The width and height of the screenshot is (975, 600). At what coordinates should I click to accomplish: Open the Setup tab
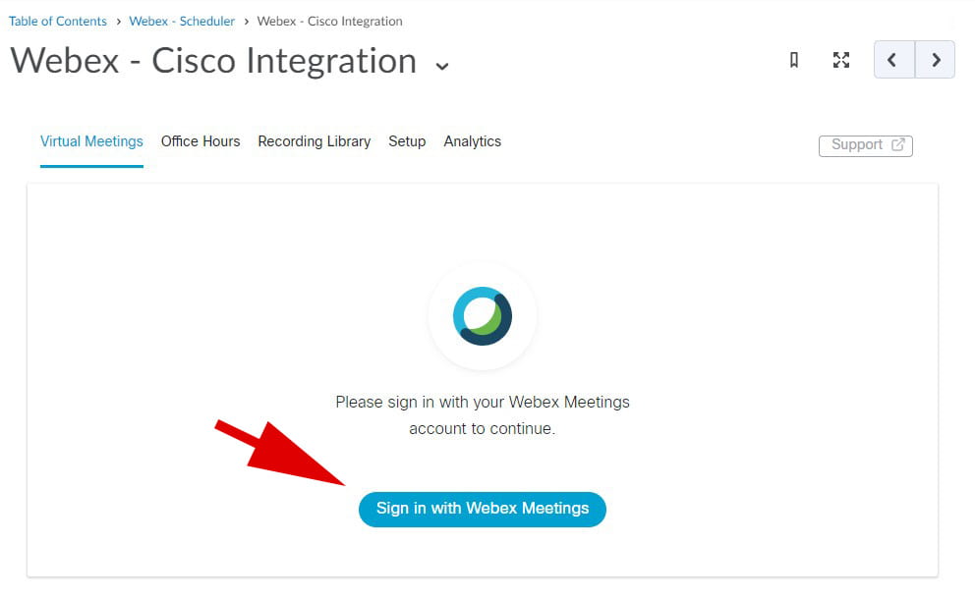pos(407,141)
